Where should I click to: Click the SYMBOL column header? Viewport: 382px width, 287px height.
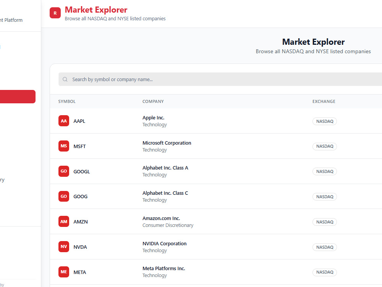[67, 101]
